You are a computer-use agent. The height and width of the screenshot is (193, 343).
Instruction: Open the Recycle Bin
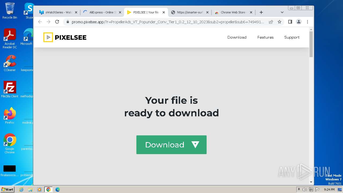(10, 11)
